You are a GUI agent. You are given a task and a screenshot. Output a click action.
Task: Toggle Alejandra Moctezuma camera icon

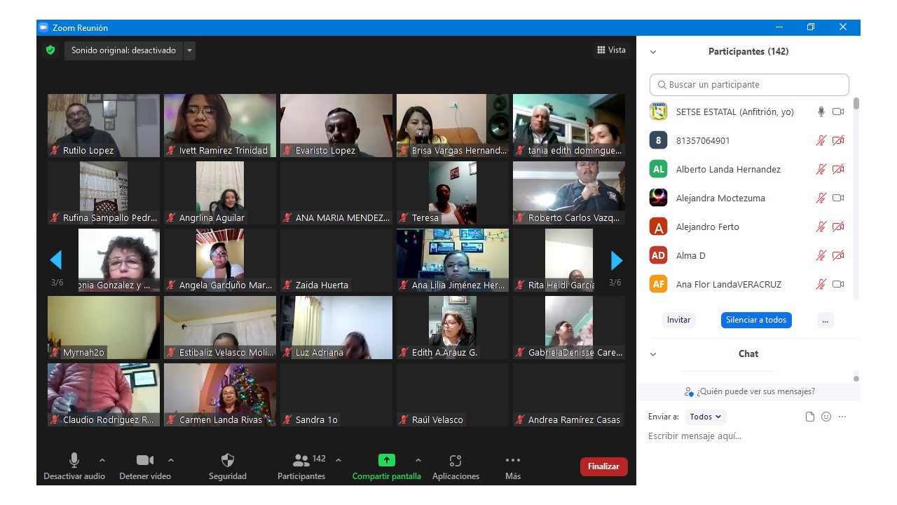pos(838,198)
